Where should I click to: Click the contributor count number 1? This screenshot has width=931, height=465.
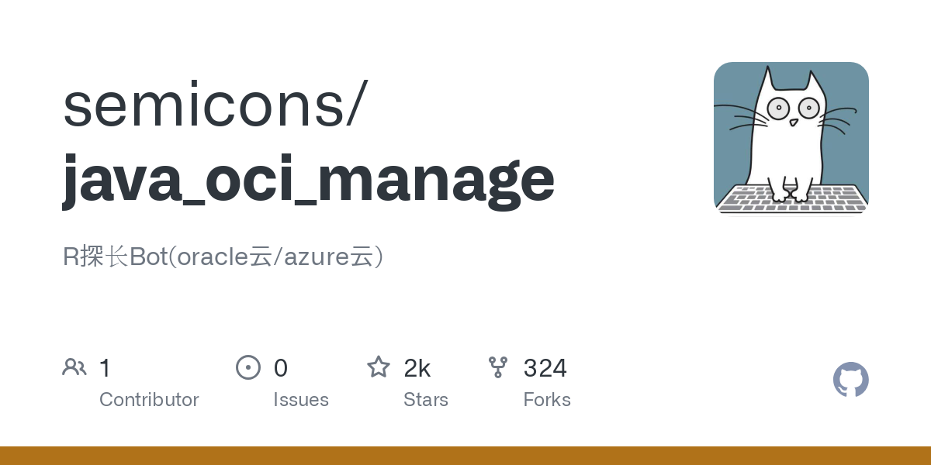tap(106, 368)
